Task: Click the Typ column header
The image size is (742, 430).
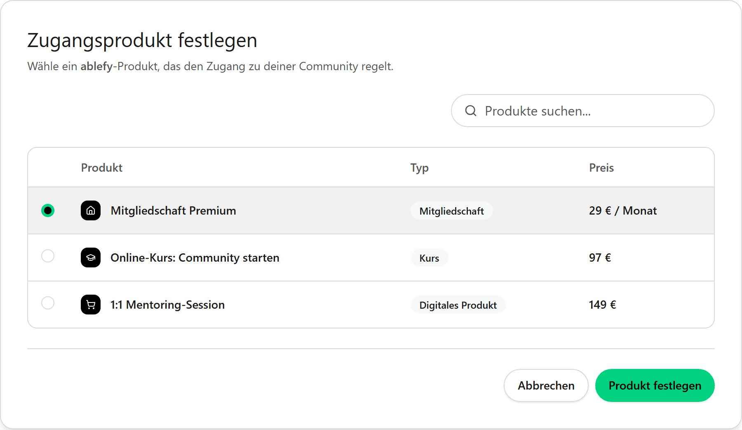Action: pyautogui.click(x=419, y=168)
